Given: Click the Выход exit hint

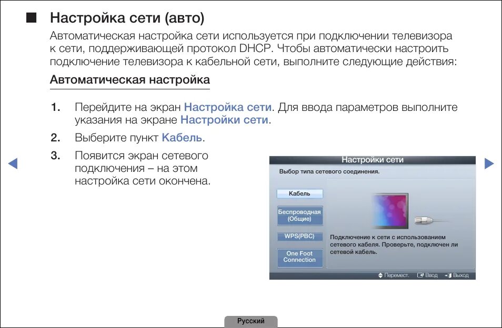Looking at the screenshot, I should (x=457, y=275).
